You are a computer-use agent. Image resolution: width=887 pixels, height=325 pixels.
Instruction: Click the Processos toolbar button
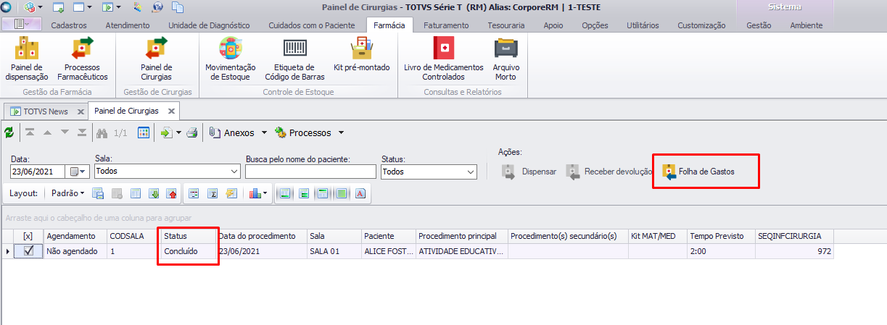tap(303, 133)
